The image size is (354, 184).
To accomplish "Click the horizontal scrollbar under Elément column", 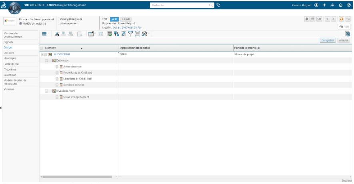I will coord(77,177).
